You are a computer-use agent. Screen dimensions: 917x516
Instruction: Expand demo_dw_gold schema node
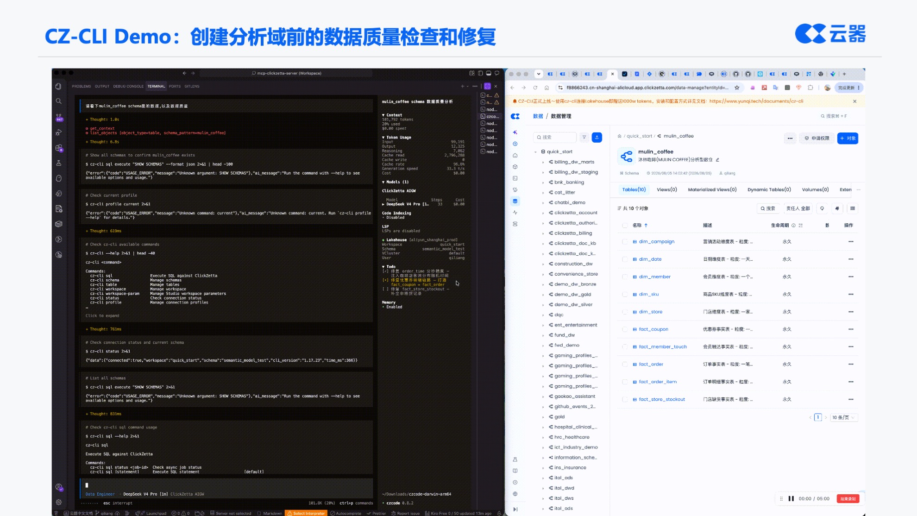[543, 295]
